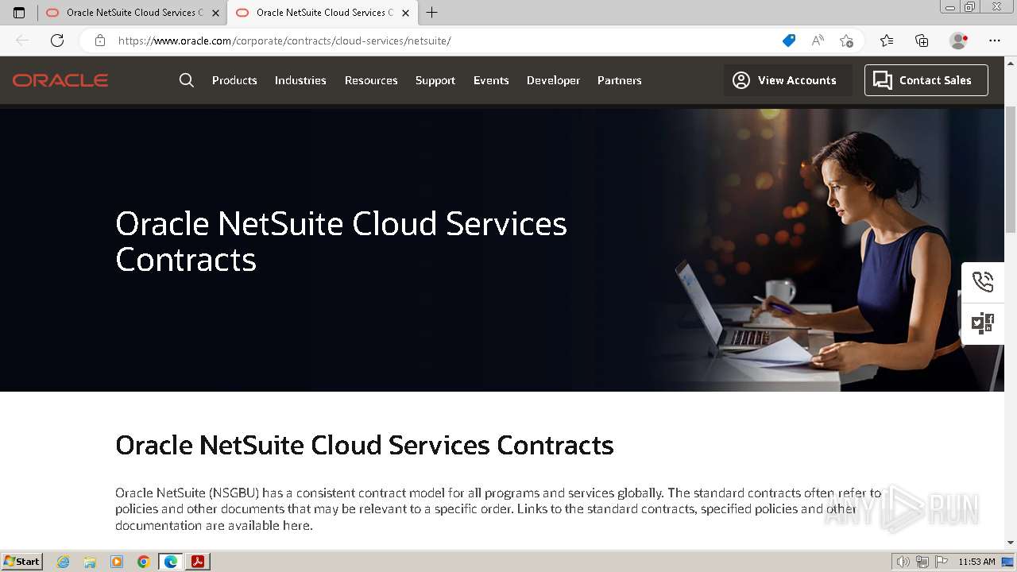The image size is (1017, 572).
Task: Open the tab actions menu icon
Action: click(x=19, y=13)
